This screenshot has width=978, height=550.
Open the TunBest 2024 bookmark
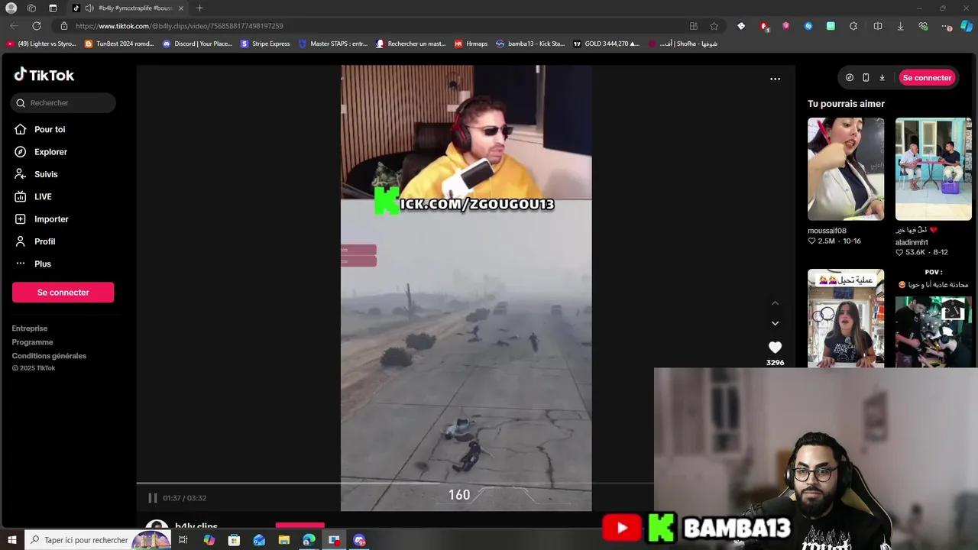click(x=119, y=44)
